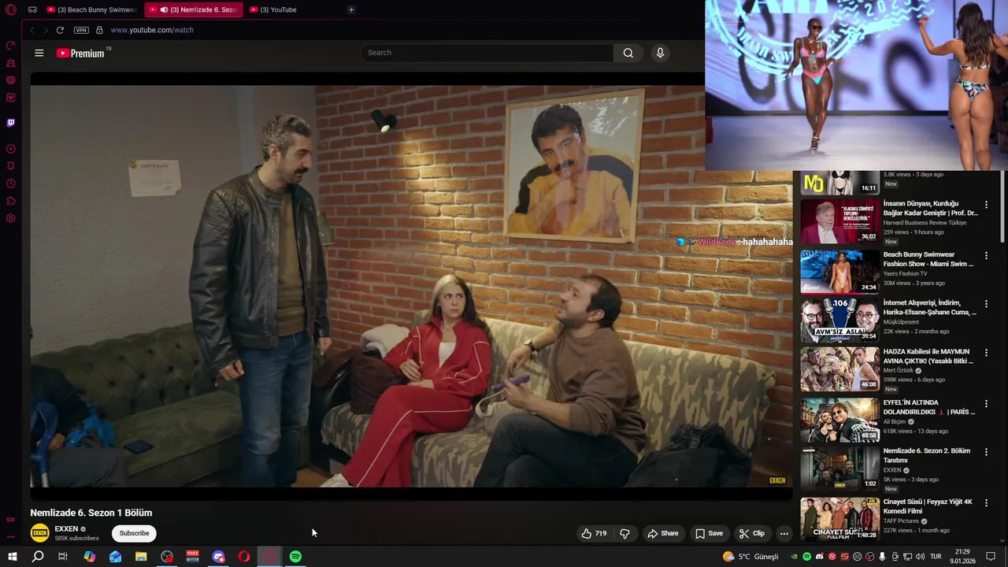Open options menu for HADZA Kabilesi video
This screenshot has width=1008, height=567.
[x=986, y=353]
